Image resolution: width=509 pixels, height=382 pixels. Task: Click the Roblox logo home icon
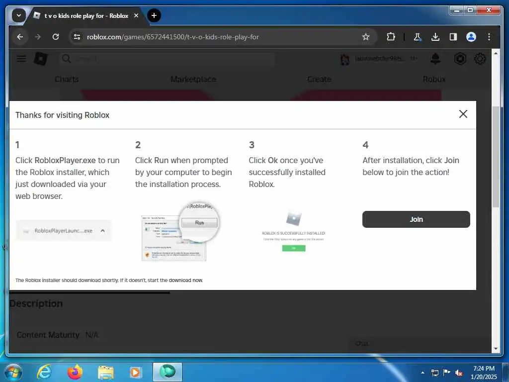coord(41,59)
